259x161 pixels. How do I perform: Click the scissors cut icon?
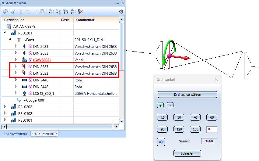click(x=13, y=12)
